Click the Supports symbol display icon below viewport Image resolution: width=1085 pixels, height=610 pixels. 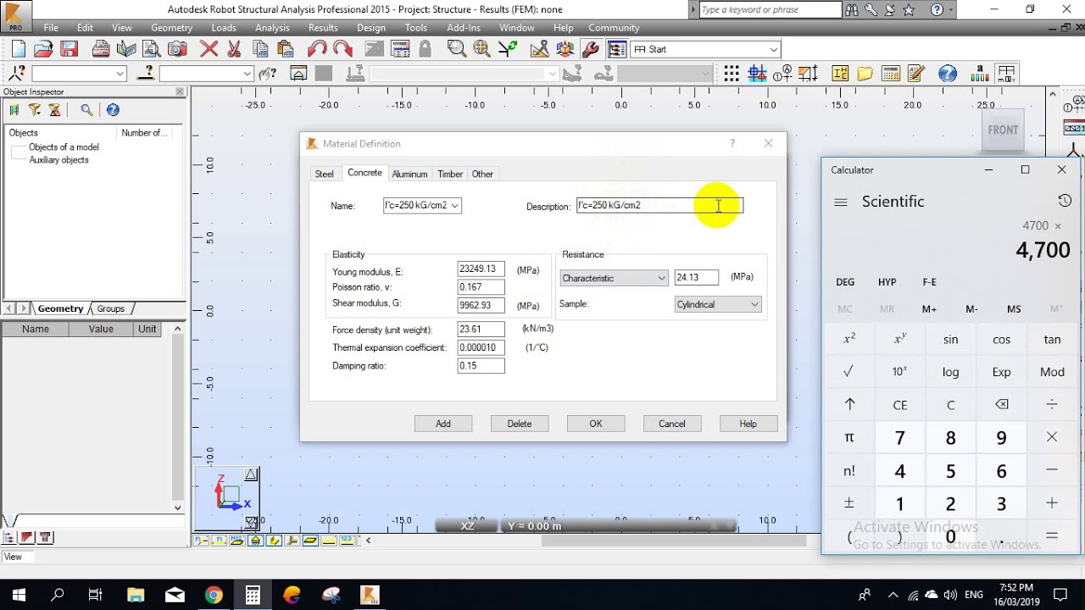(x=255, y=540)
